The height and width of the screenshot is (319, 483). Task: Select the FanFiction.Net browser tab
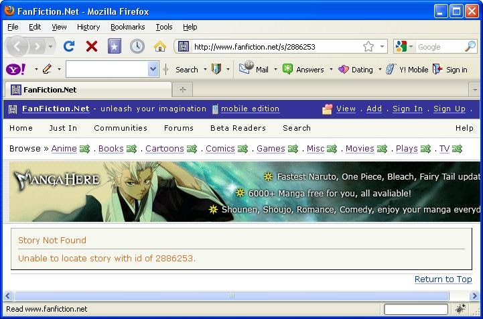tap(88, 90)
